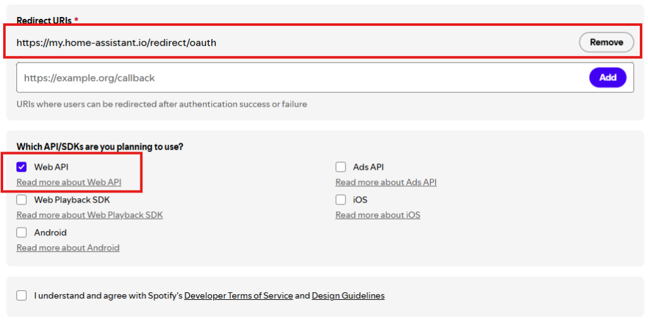Click the Redirect URIs field label
648x320 pixels.
pyautogui.click(x=44, y=20)
